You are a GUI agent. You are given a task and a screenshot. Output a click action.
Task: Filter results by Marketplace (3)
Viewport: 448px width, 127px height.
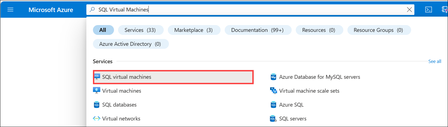pyautogui.click(x=194, y=30)
